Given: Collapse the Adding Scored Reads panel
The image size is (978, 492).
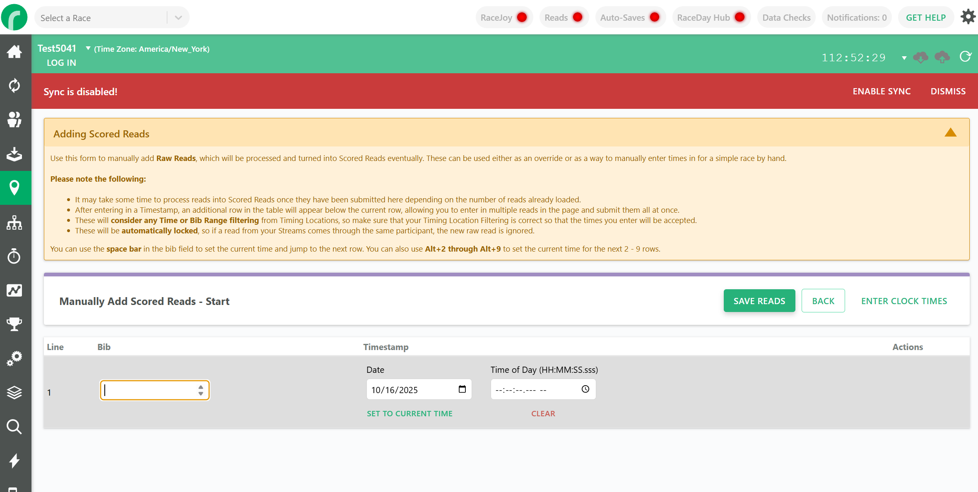Looking at the screenshot, I should pos(950,133).
